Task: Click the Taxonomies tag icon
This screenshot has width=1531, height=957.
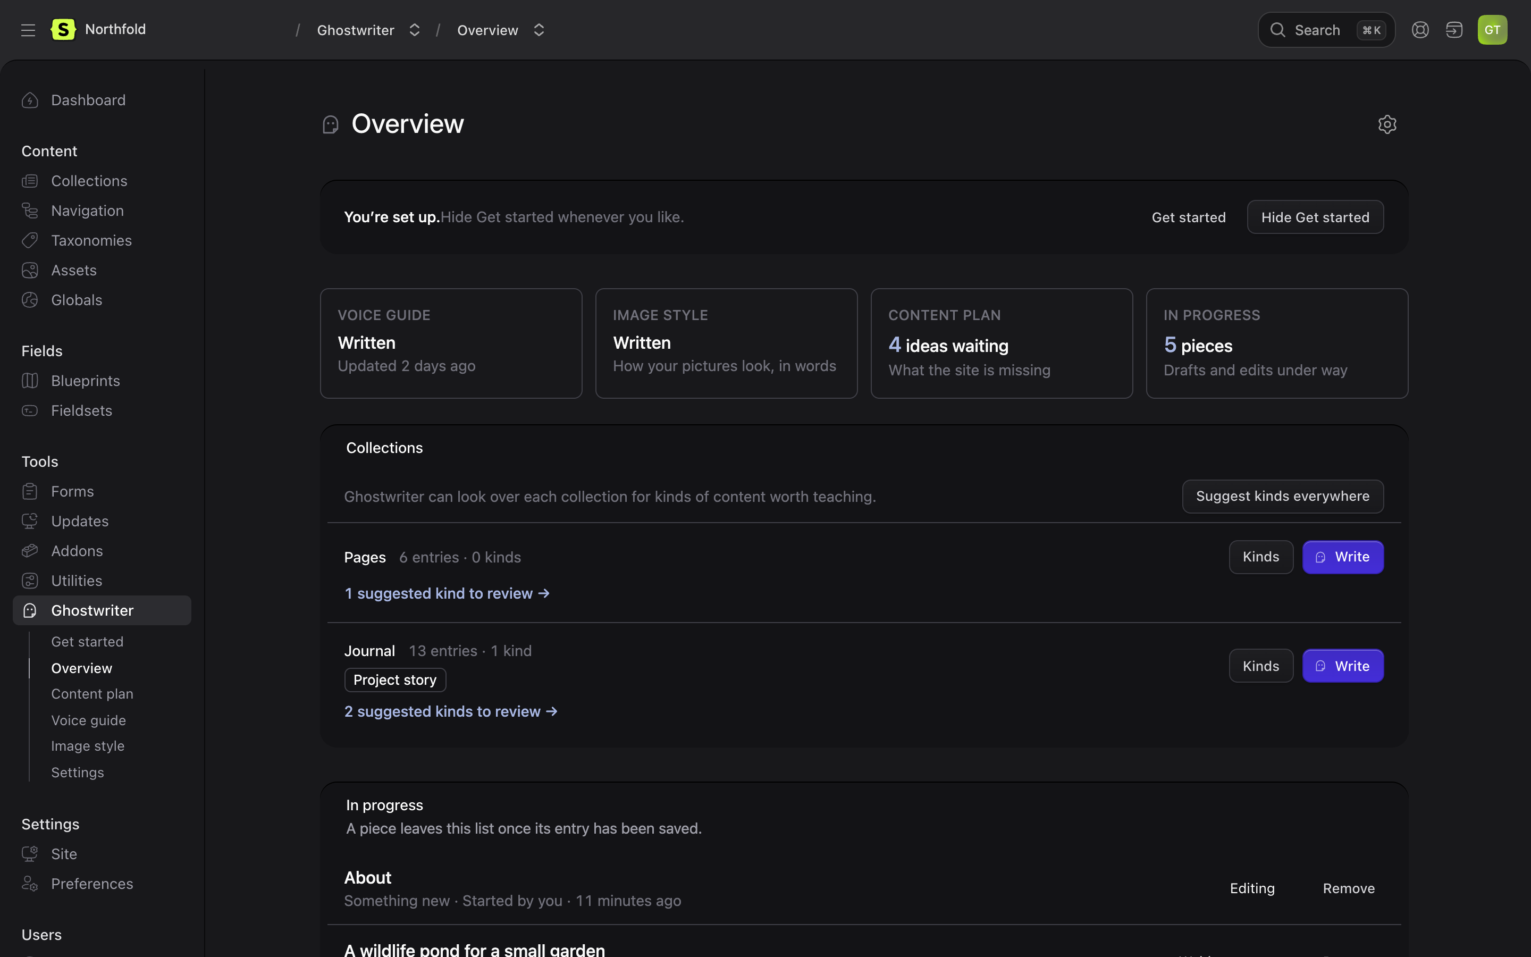Action: point(30,240)
